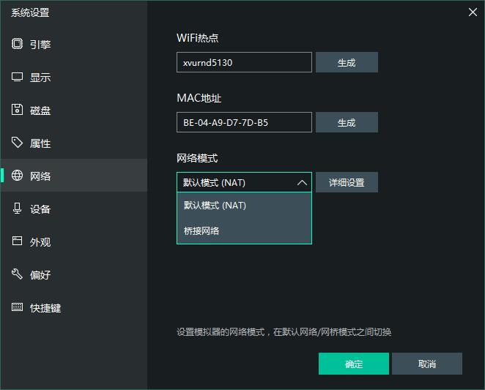Open the 设备 microphone icon

18,209
